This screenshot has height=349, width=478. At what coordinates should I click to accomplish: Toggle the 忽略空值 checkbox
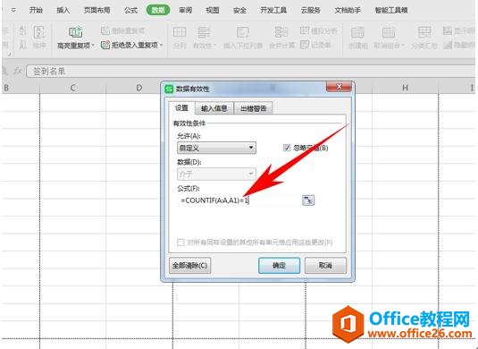point(287,148)
